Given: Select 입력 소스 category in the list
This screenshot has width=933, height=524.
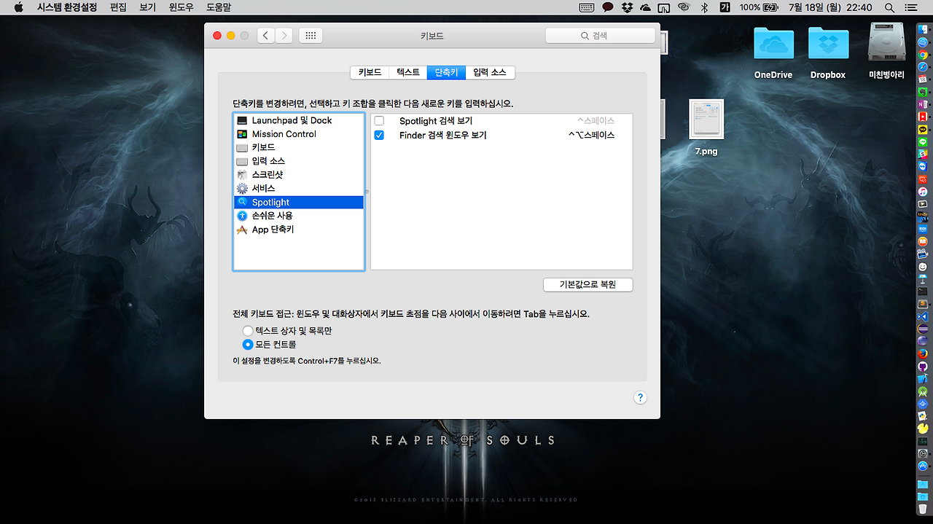Looking at the screenshot, I should pos(299,161).
